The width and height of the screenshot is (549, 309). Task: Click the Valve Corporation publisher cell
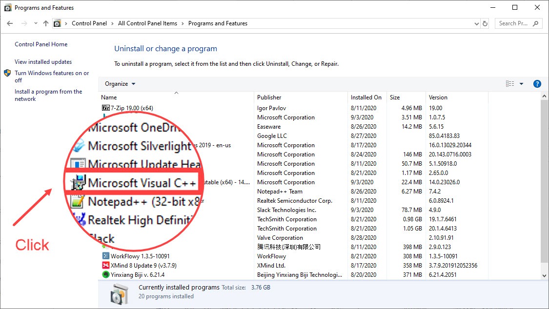(x=280, y=238)
